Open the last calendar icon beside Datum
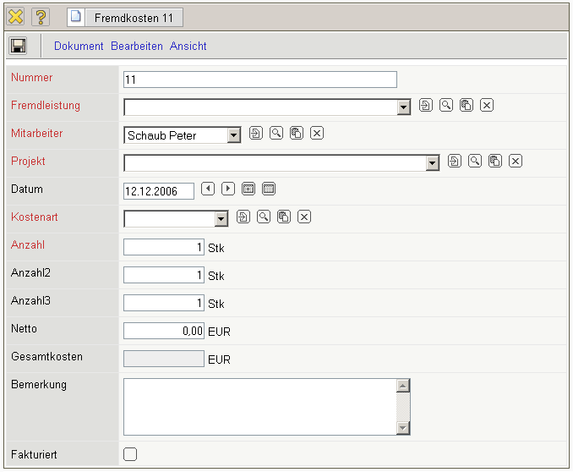 [x=269, y=189]
